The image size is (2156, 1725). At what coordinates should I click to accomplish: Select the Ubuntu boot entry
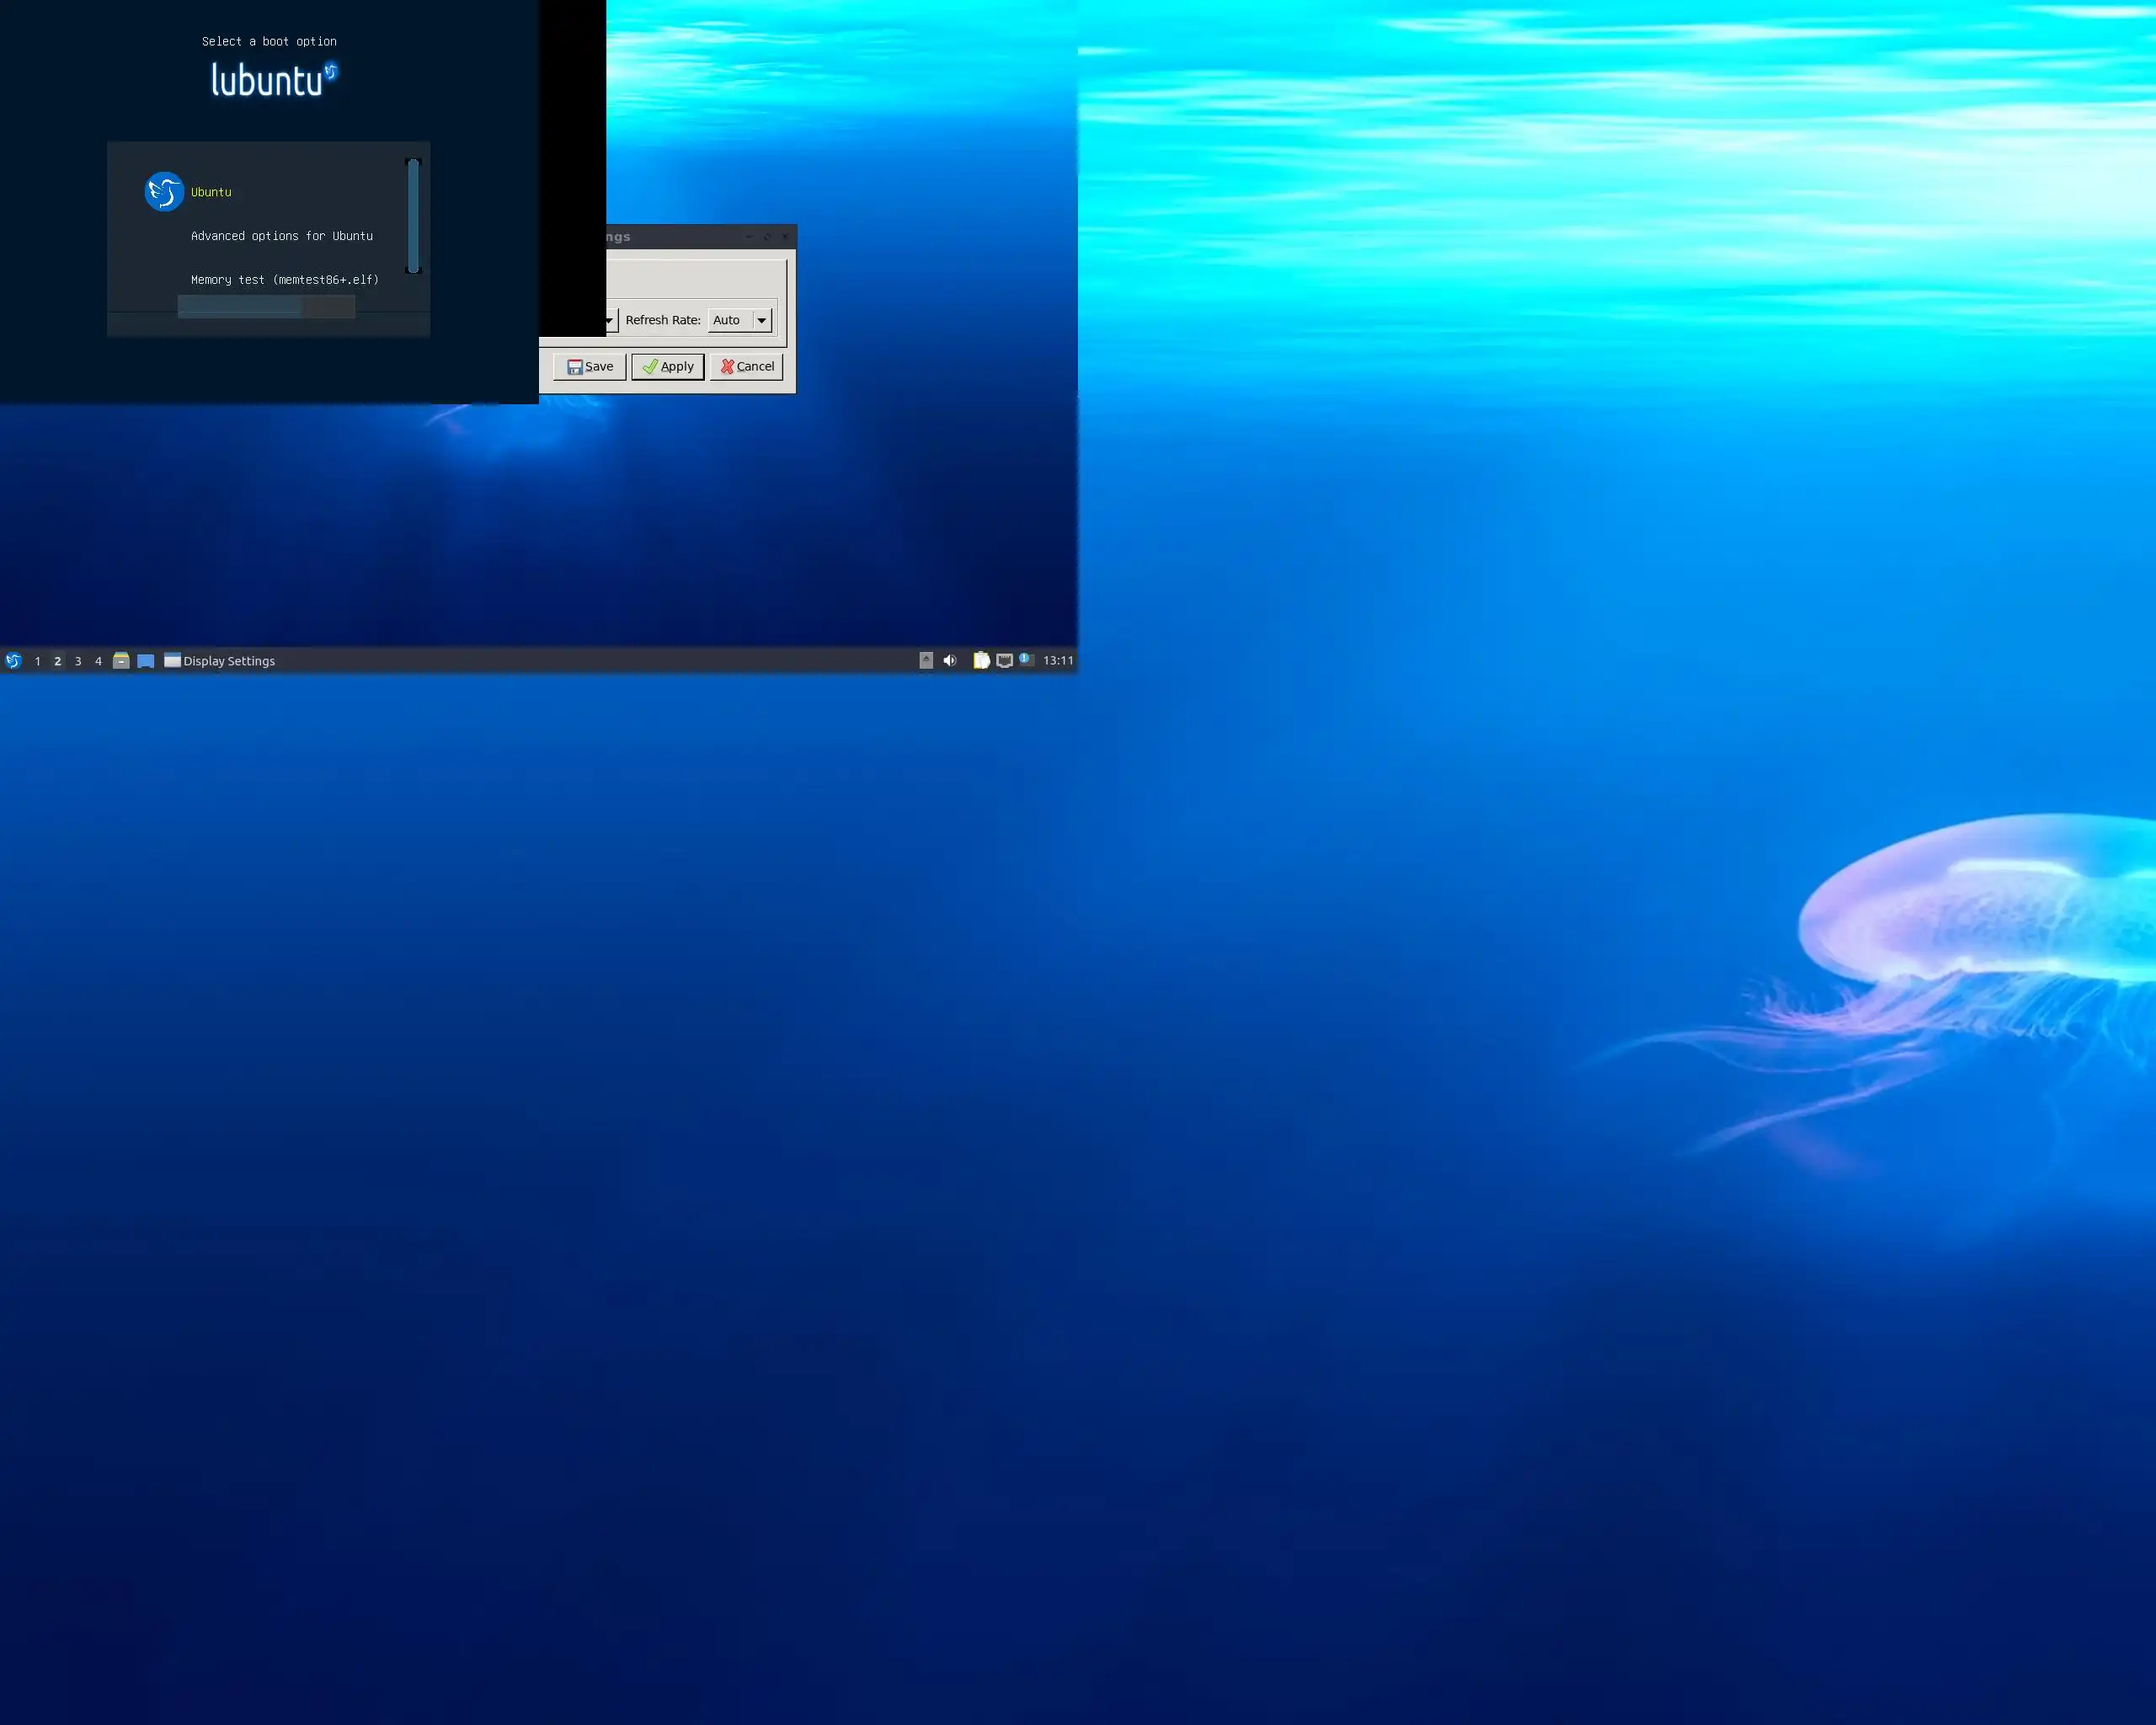tap(211, 192)
